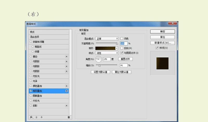
Task: Select the 外发光 effect row
Action: click(x=49, y=101)
